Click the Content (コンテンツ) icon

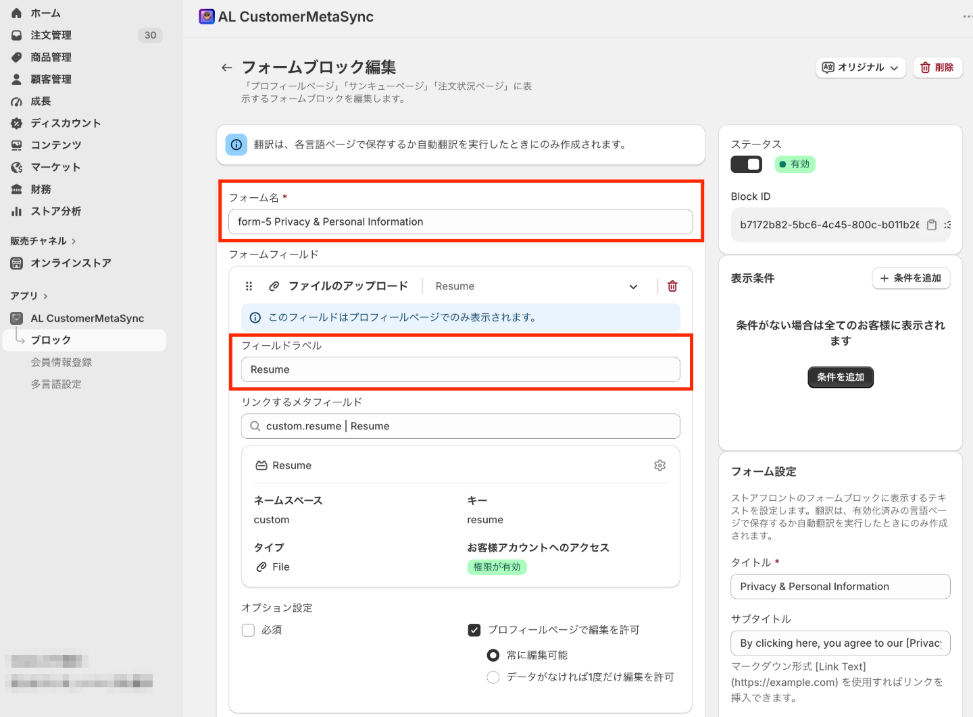[17, 145]
